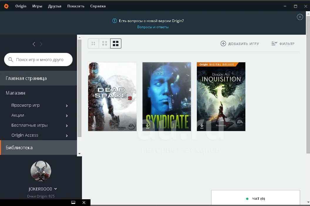Click download icon on Syndicate
The image size is (310, 206).
[148, 126]
